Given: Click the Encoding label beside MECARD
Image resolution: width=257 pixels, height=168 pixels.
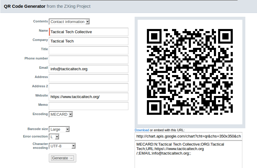Looking at the screenshot, I should click(x=40, y=114).
